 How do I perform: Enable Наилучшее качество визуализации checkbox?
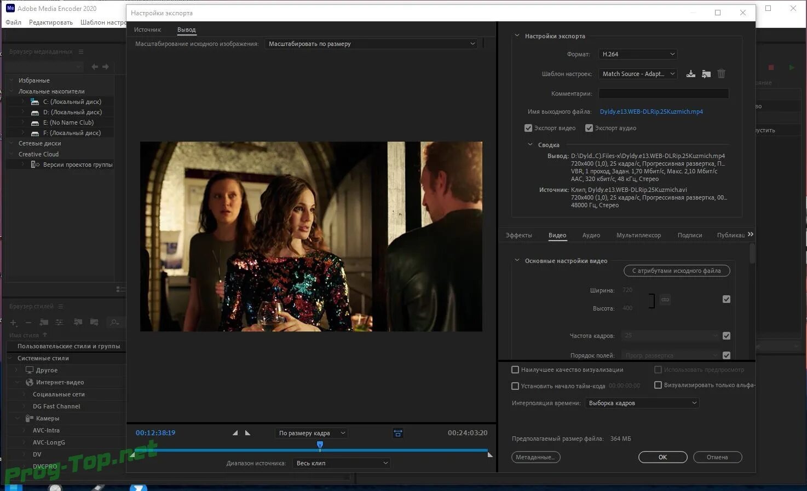(515, 370)
